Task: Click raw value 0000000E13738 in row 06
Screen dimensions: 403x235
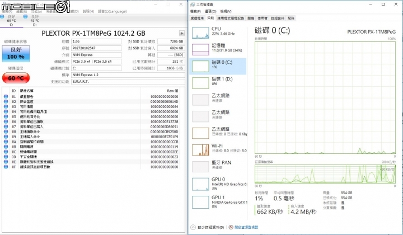Action: coord(165,122)
